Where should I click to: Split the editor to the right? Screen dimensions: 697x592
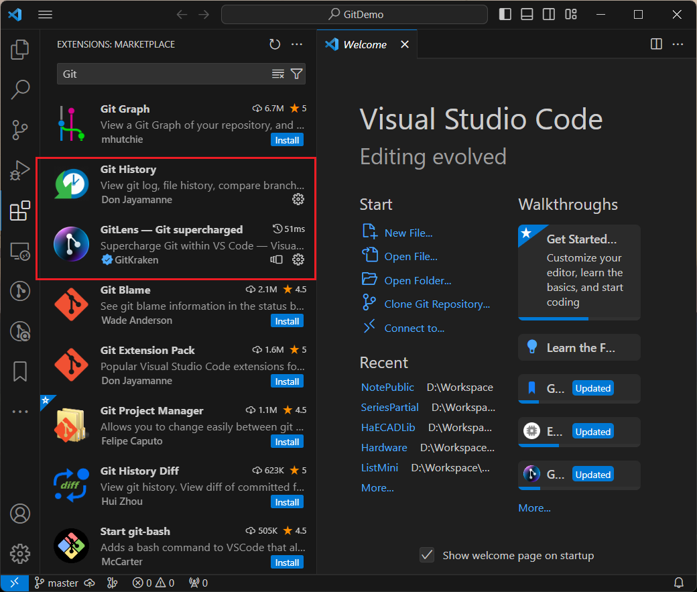(x=656, y=44)
